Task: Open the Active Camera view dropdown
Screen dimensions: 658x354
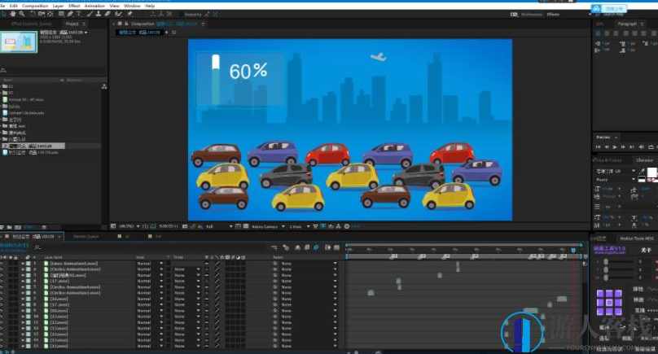Action: [265, 226]
